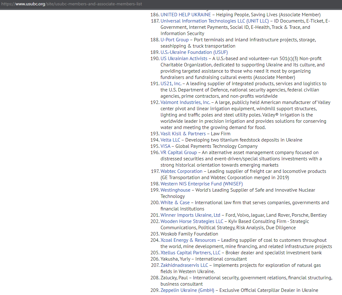Click the list number '206.'
The height and width of the screenshot is (295, 342).
point(155,259)
